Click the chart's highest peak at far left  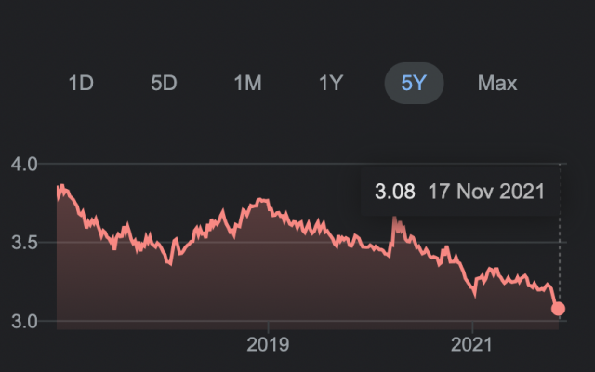click(61, 186)
